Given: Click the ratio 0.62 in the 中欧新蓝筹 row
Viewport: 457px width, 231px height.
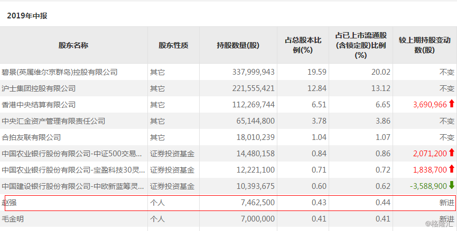Looking at the screenshot, I should point(383,186).
